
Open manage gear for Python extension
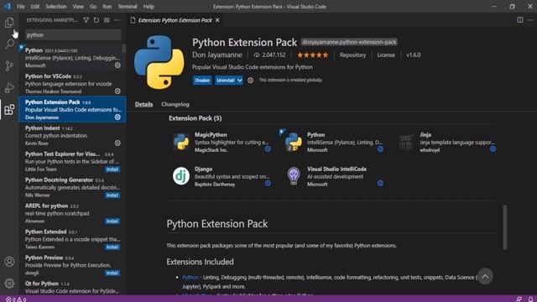click(117, 65)
